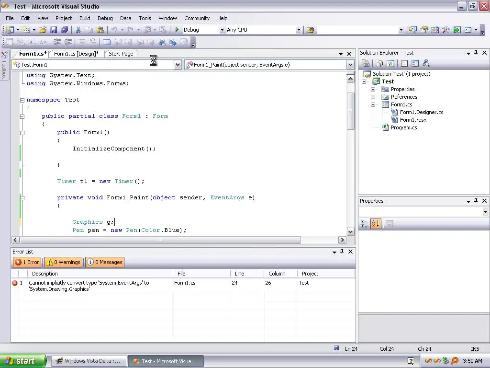Click the Increase Indent icon
This screenshot has width=490, height=368.
click(68, 42)
